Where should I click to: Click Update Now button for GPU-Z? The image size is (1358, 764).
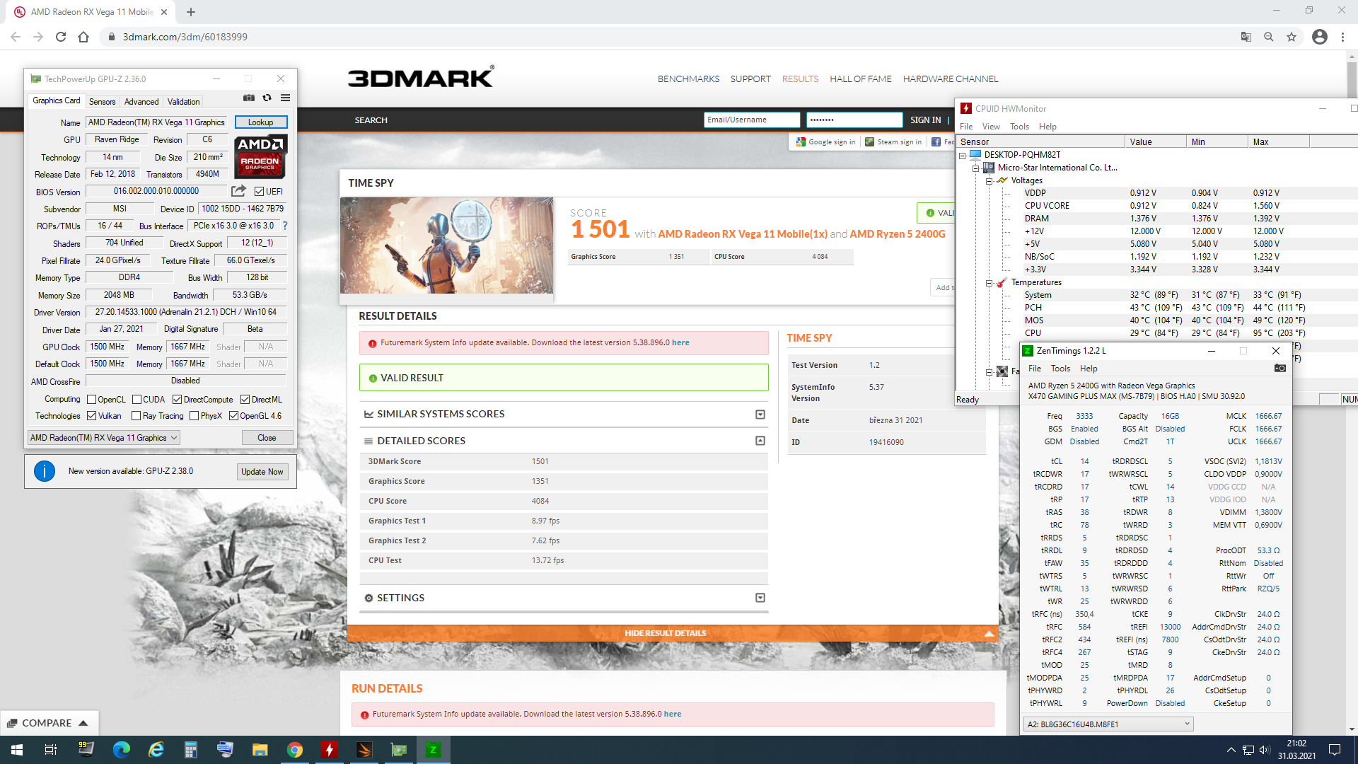click(x=262, y=472)
